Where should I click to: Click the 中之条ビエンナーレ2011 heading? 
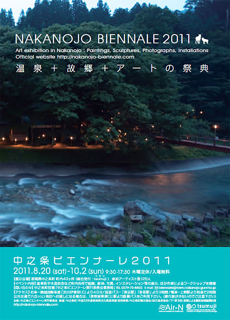(92, 261)
